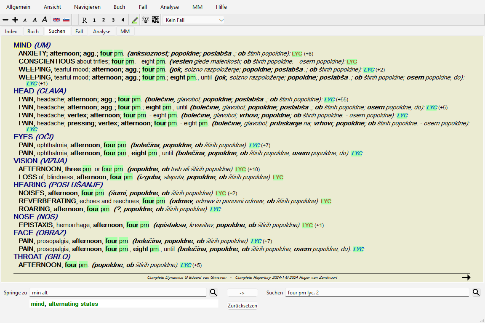Toggle the Slovenian flag language
The width and height of the screenshot is (485, 323).
66,20
